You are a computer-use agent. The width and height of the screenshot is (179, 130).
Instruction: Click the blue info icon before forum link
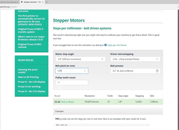pyautogui.click(x=106, y=45)
